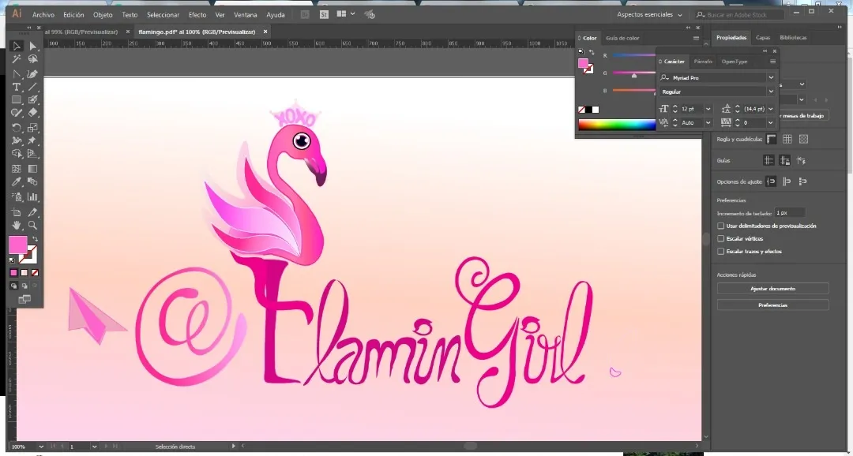Open the tracking value dropdown
The image size is (853, 456).
click(771, 123)
